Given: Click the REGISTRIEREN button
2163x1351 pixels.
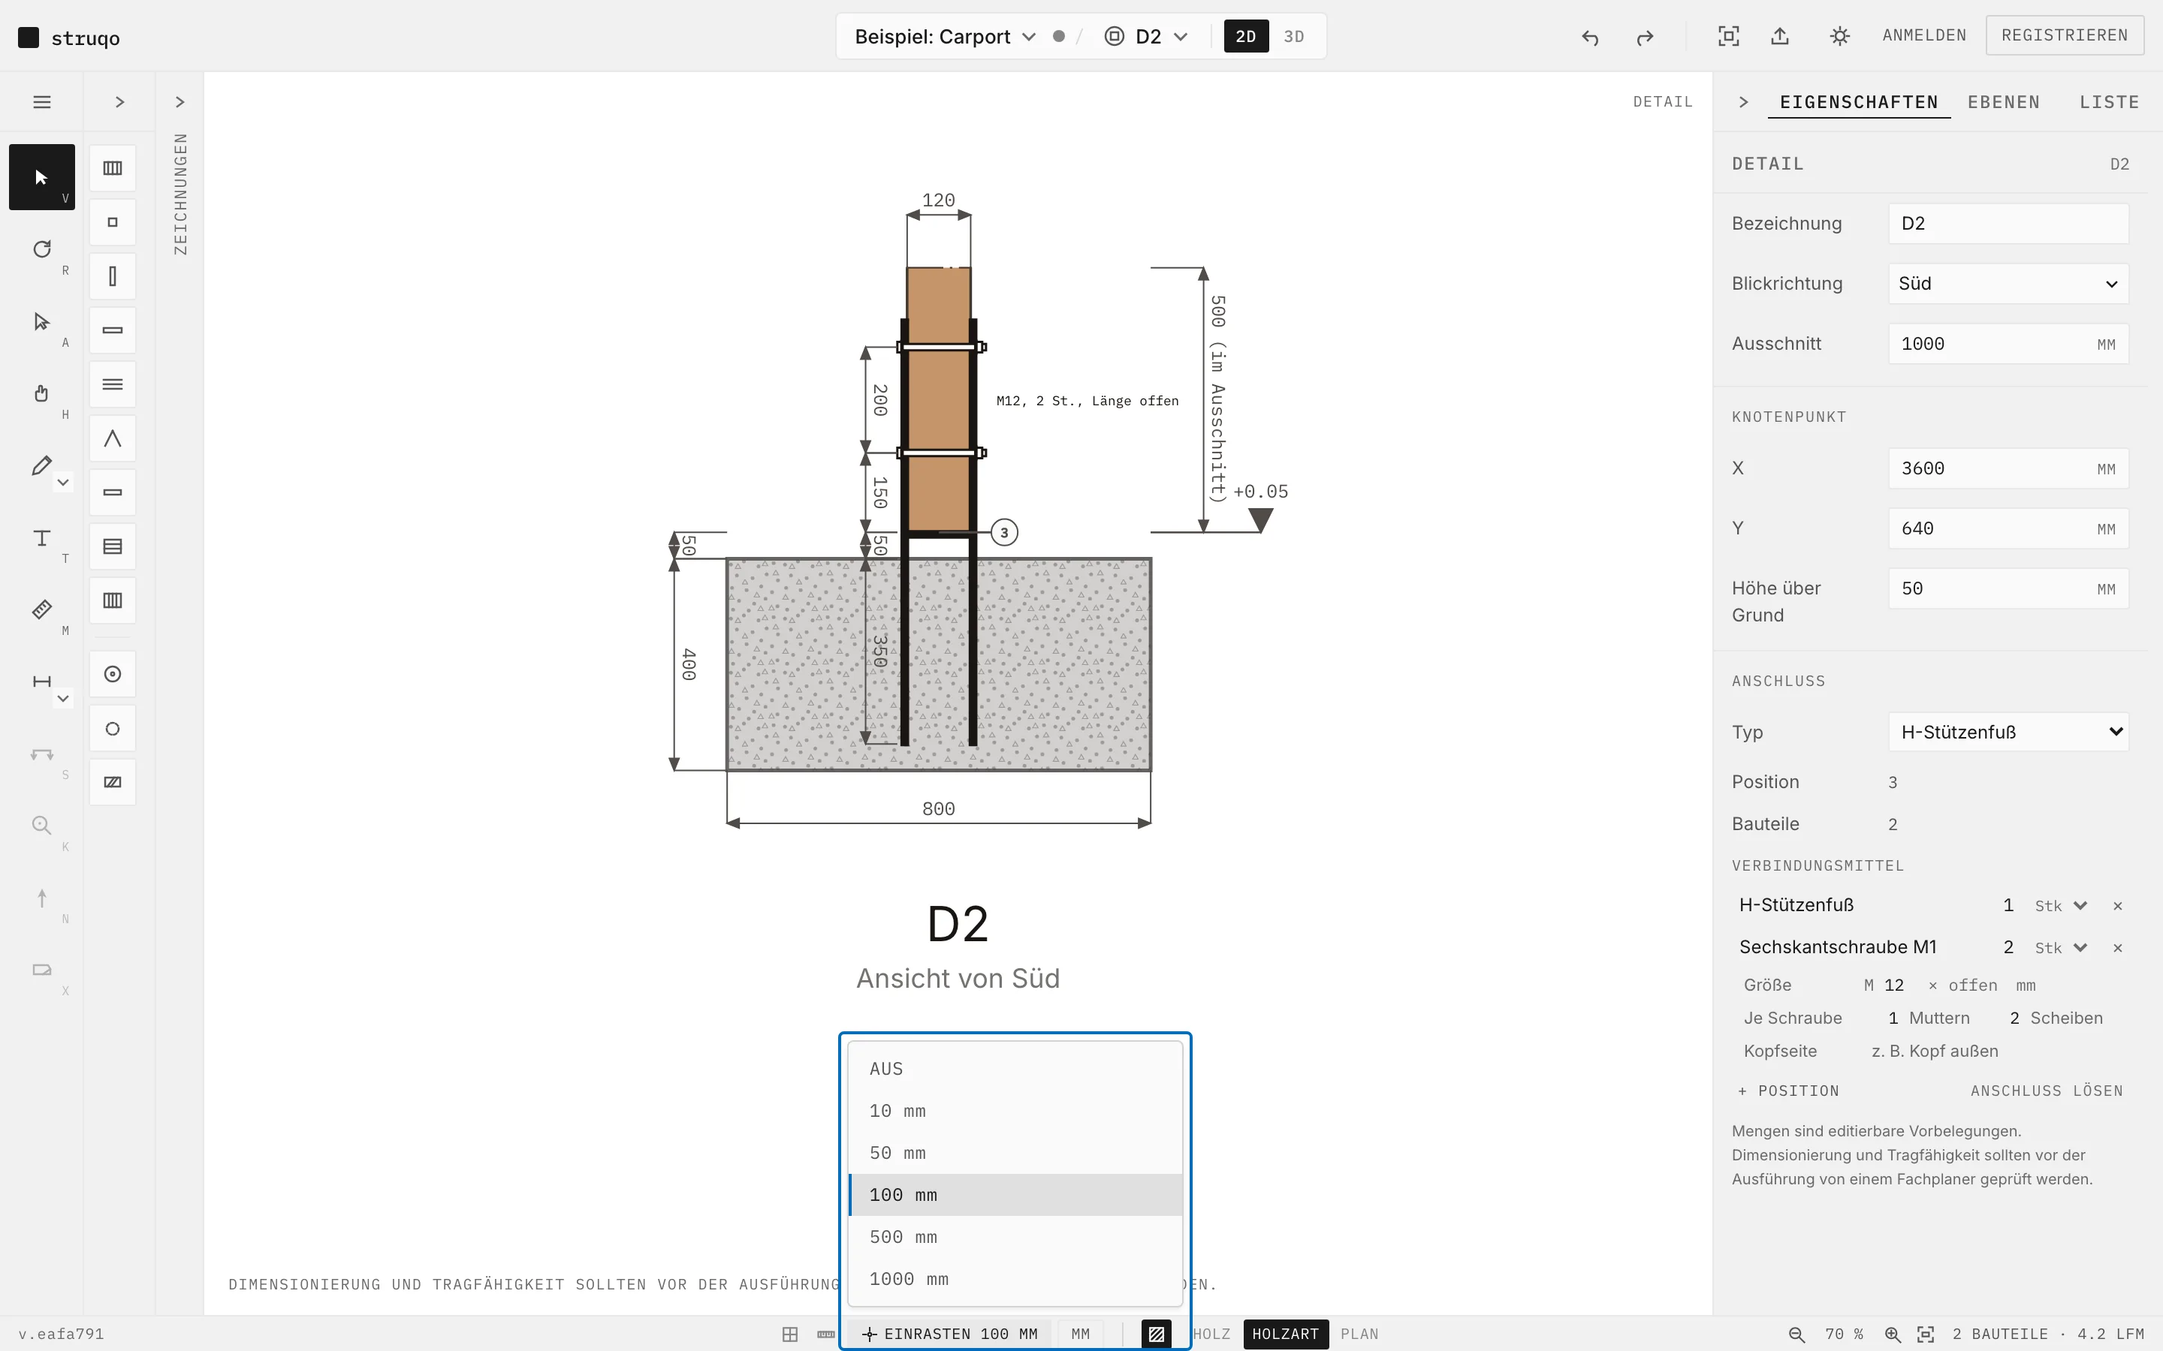Looking at the screenshot, I should [x=2064, y=36].
